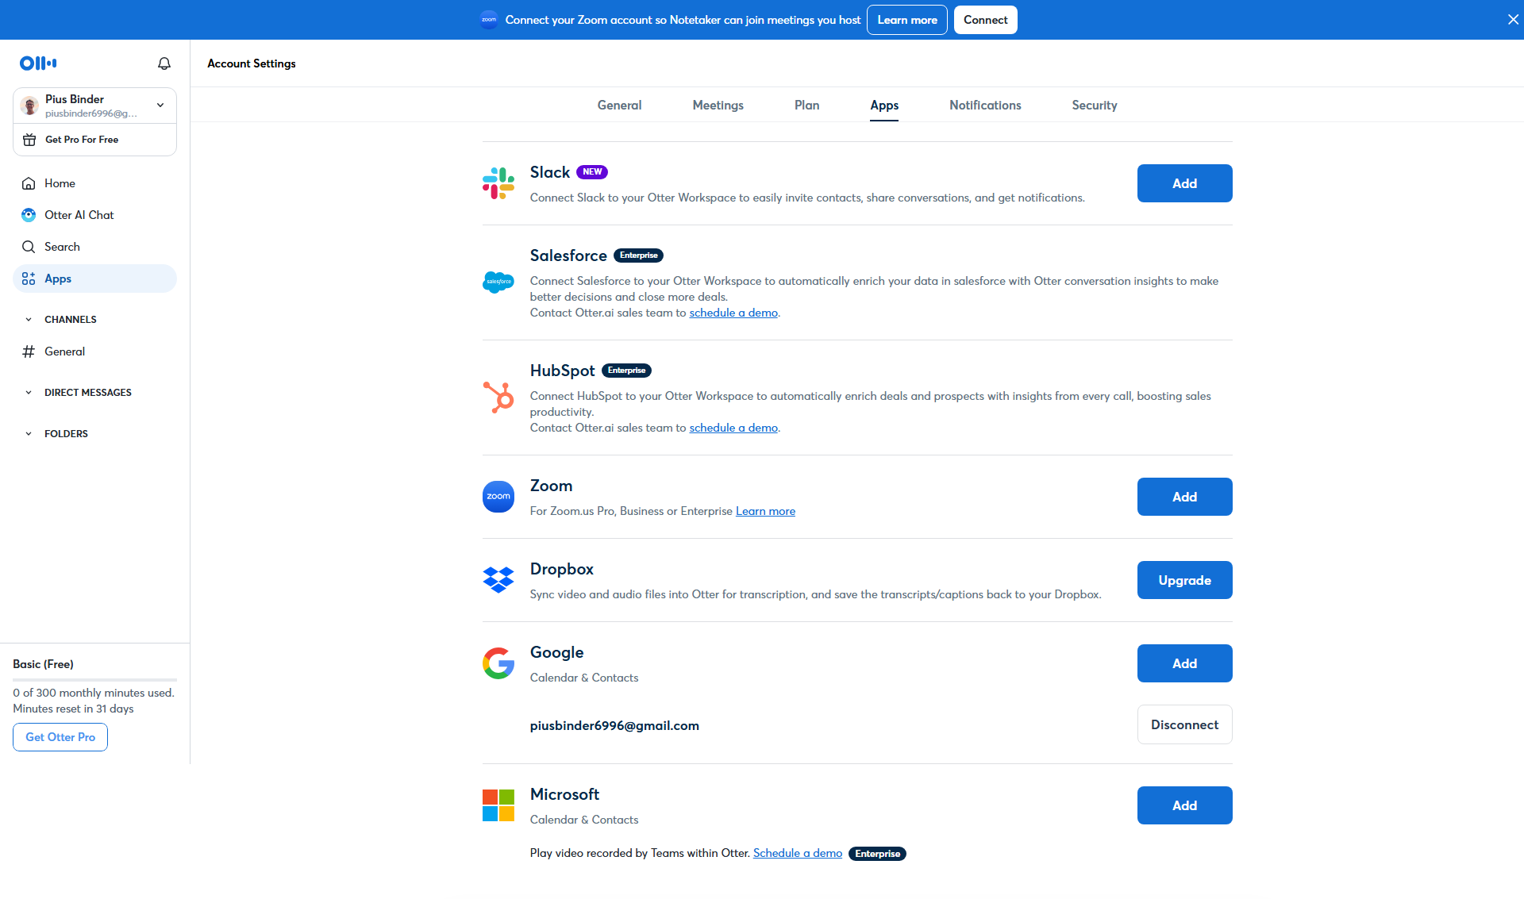Switch to the Meetings tab
Image resolution: width=1524 pixels, height=899 pixels.
coord(718,106)
